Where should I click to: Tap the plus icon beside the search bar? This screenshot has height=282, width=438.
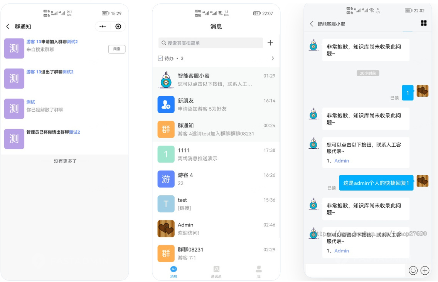(x=270, y=43)
